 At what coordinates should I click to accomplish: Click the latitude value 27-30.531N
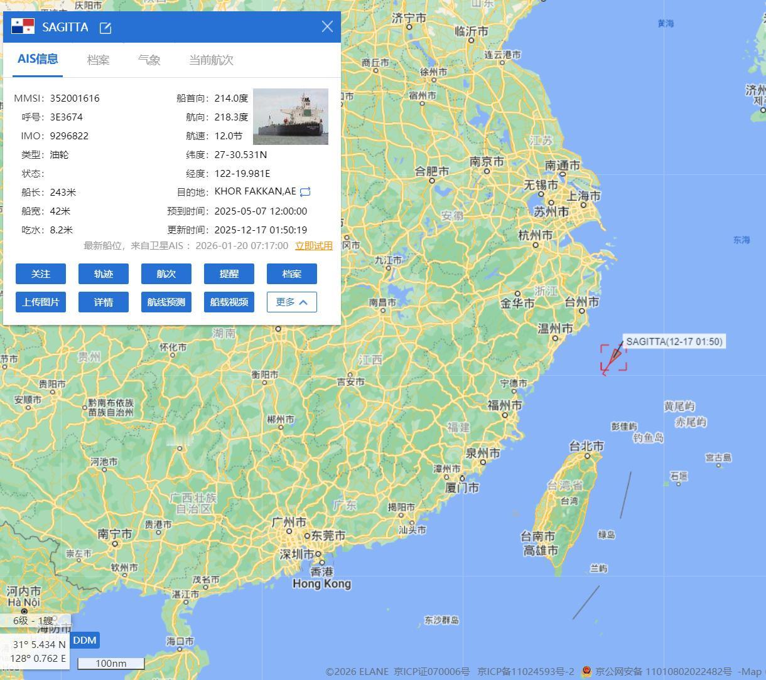[240, 155]
